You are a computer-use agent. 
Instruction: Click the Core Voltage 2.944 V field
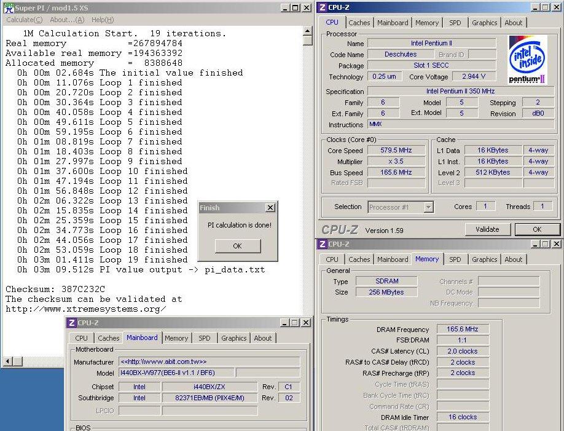[x=474, y=76]
